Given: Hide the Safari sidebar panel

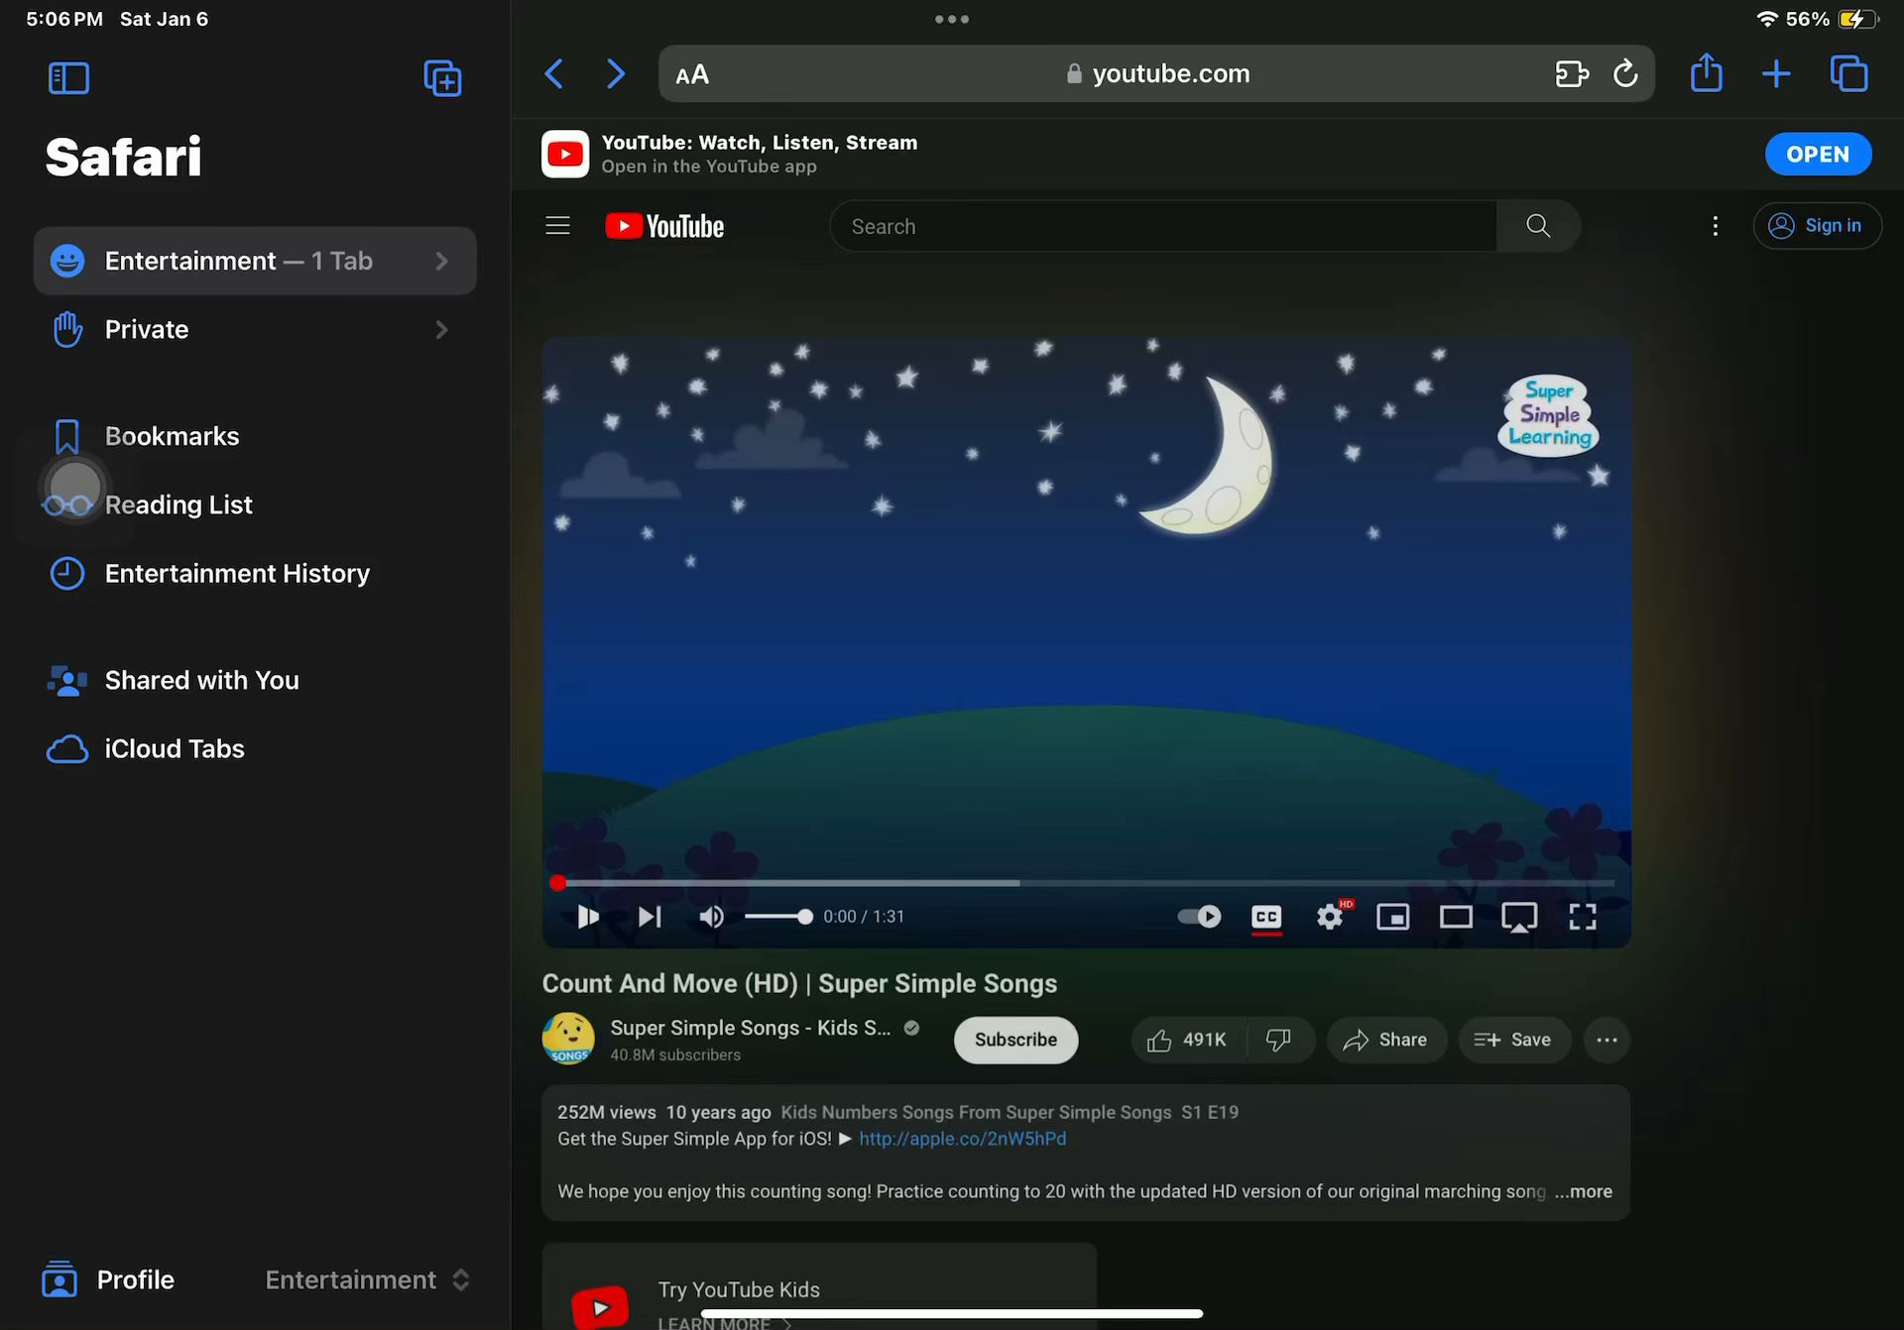Looking at the screenshot, I should pyautogui.click(x=68, y=77).
